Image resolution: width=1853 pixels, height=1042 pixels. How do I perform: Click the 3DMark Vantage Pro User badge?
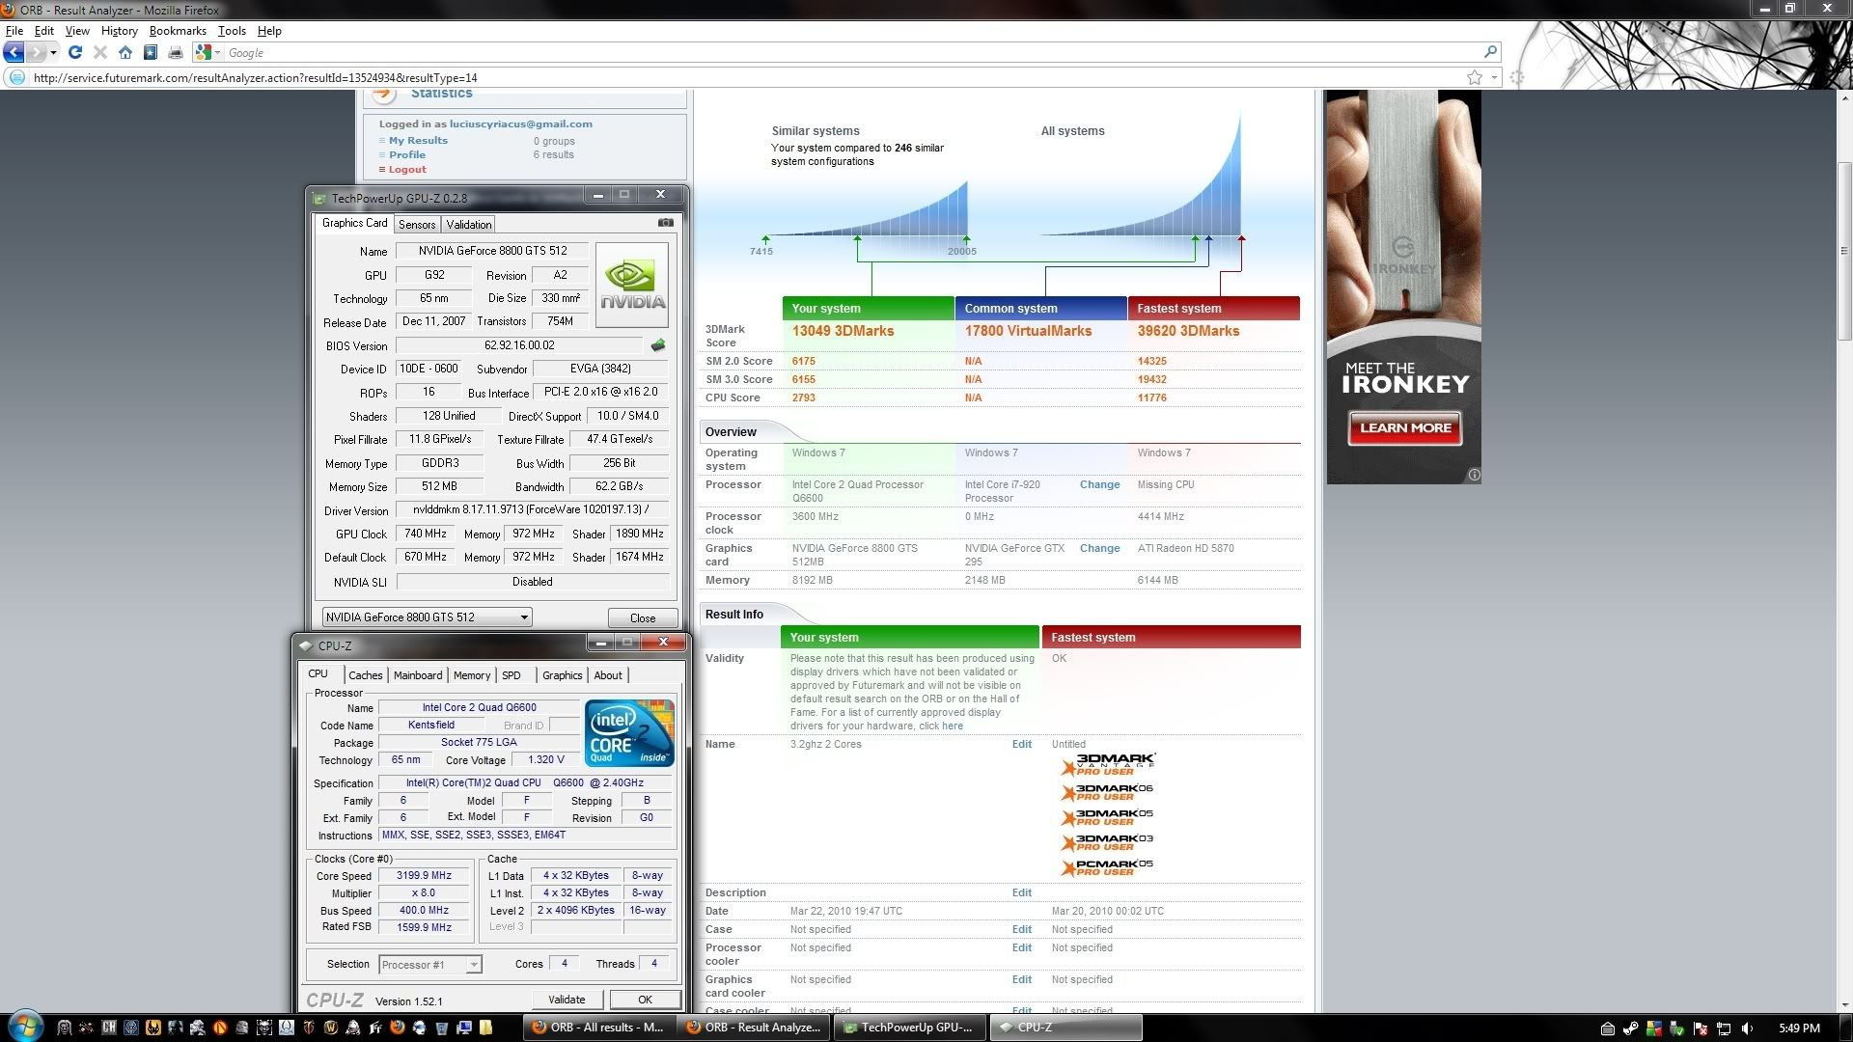(1108, 764)
